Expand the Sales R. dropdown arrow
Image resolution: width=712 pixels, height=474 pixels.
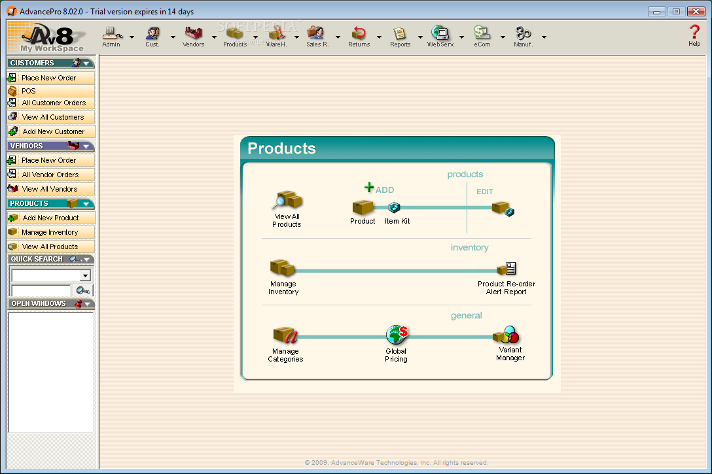point(338,37)
